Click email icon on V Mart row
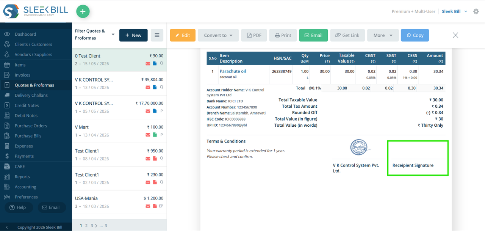This screenshot has width=485, height=231. (x=148, y=135)
